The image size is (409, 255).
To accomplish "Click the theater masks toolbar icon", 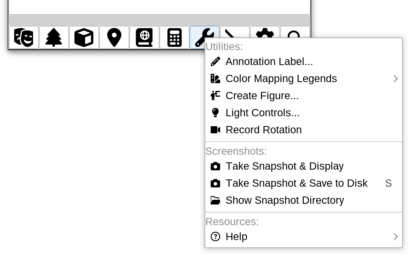I will [24, 37].
